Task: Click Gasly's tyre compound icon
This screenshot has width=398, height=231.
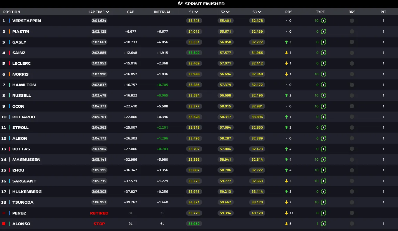Action: pyautogui.click(x=324, y=42)
